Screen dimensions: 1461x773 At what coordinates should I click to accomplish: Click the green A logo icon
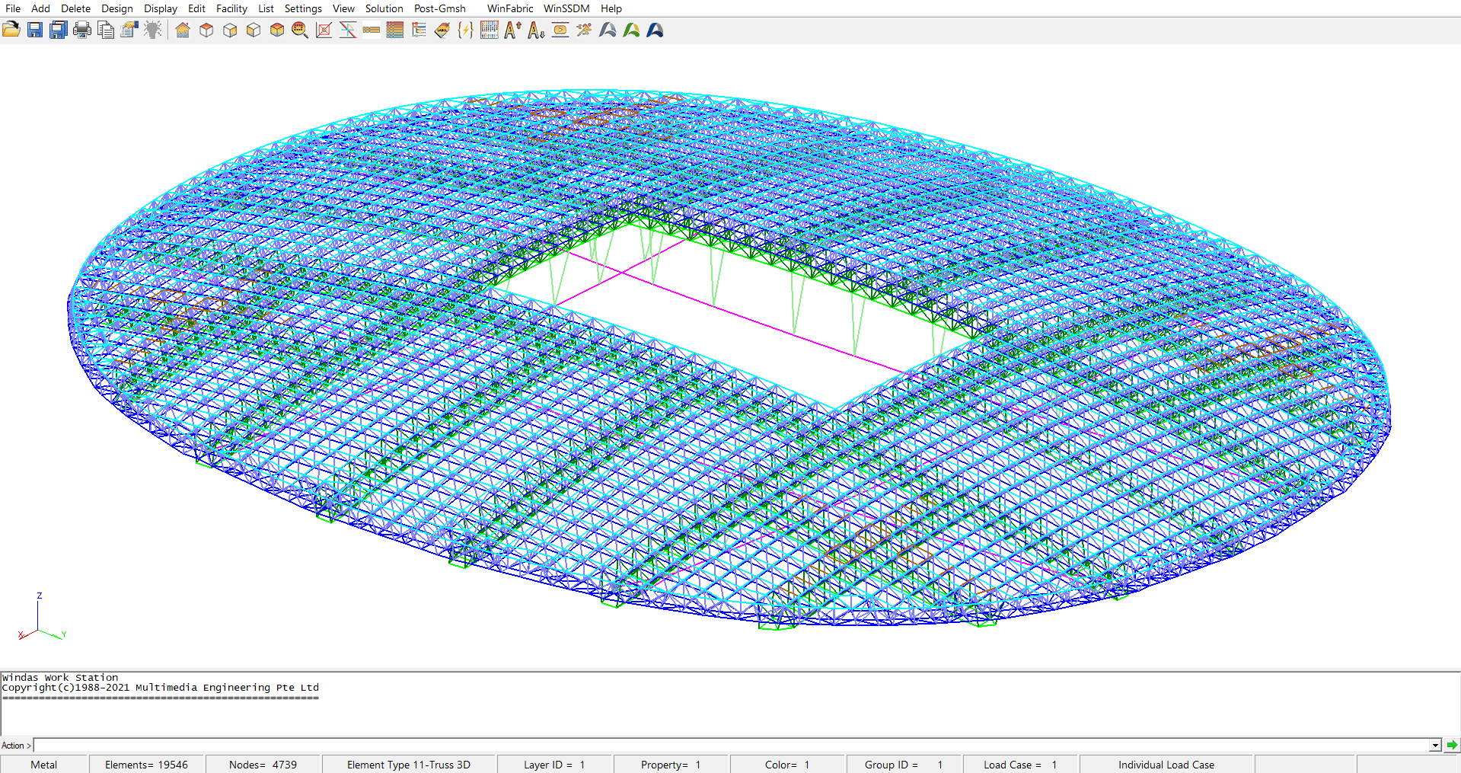click(x=631, y=30)
